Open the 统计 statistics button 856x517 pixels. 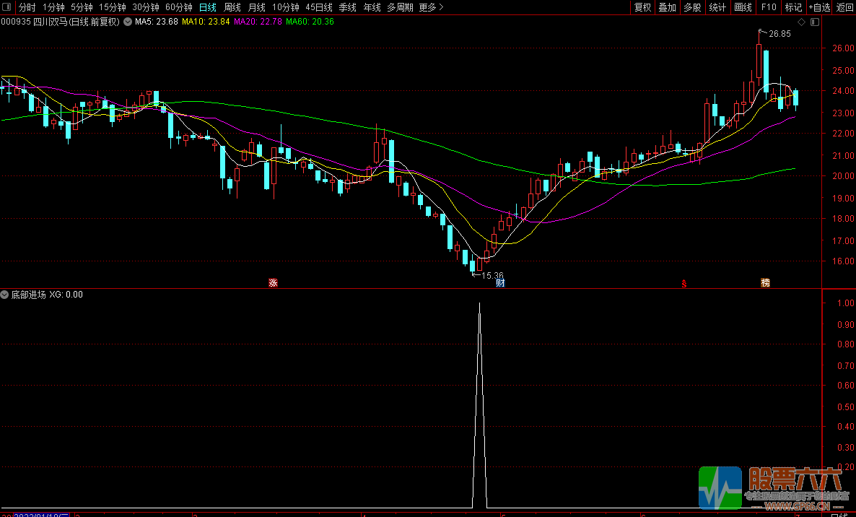coord(717,7)
